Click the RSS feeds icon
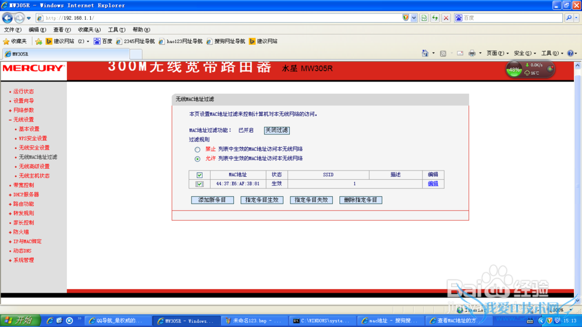 point(443,54)
